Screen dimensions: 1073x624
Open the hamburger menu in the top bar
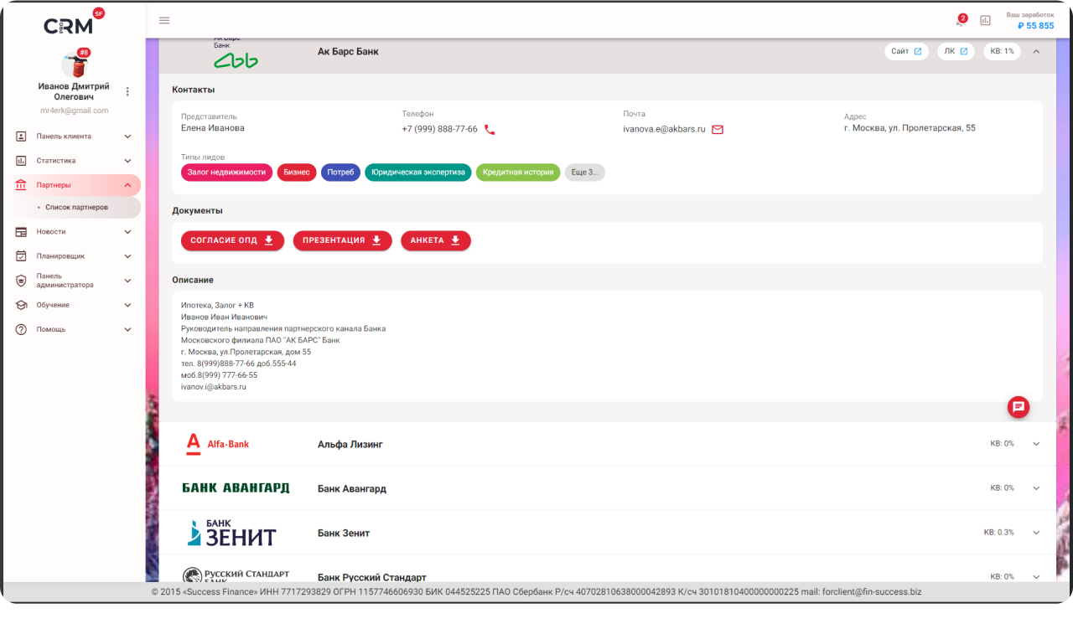pos(164,20)
